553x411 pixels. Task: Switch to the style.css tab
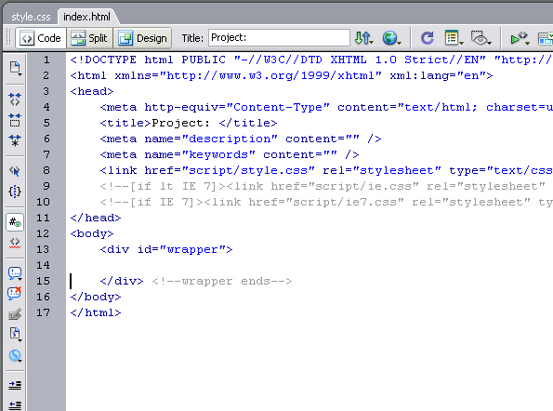click(x=31, y=17)
